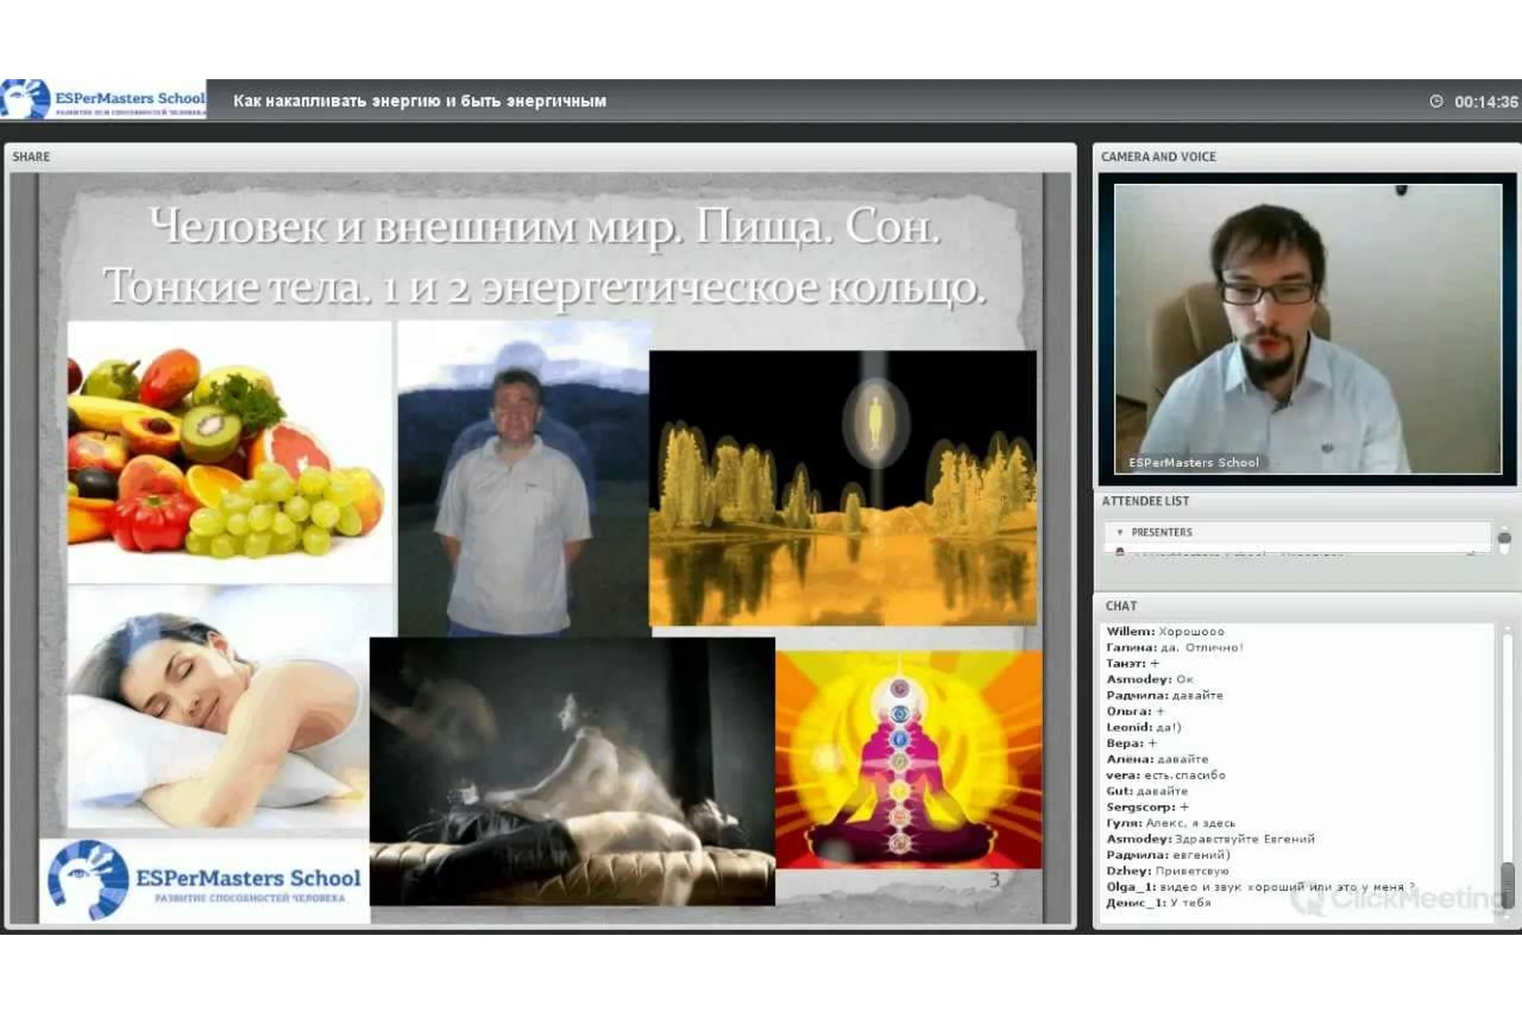Viewport: 1522px width, 1014px height.
Task: Click the clock icon beside the timer
Action: pos(1436,101)
